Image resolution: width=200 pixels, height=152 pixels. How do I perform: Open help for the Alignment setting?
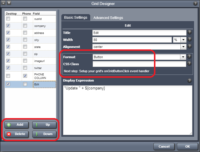tap(190, 46)
